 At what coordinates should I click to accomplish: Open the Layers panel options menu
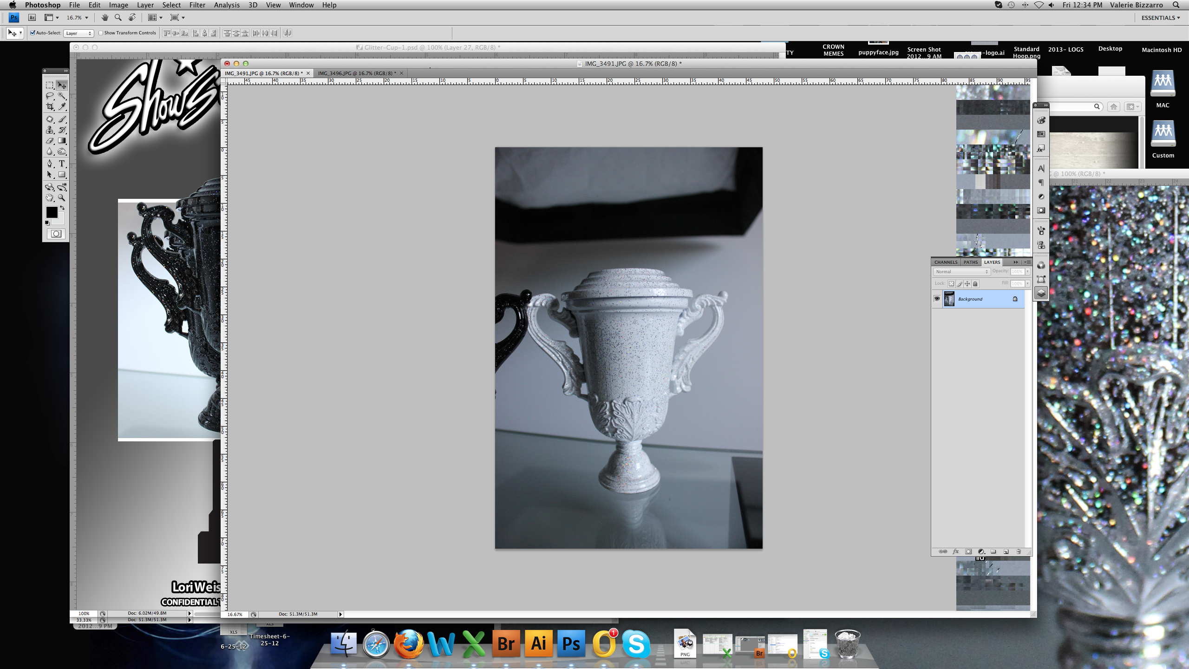tap(1027, 262)
